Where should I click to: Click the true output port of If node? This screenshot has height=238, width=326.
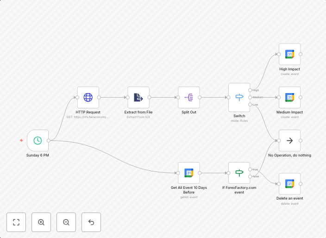point(250,169)
